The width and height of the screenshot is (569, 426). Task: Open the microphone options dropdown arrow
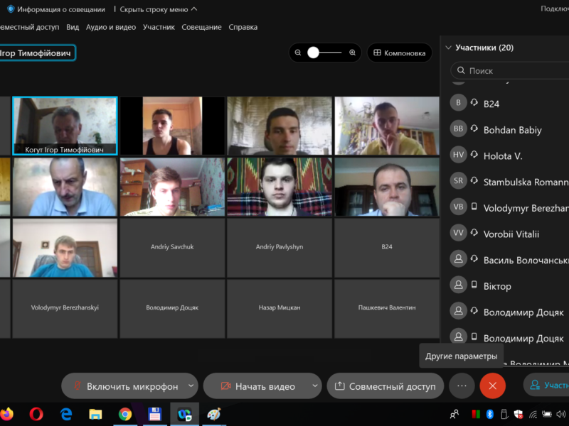[191, 386]
